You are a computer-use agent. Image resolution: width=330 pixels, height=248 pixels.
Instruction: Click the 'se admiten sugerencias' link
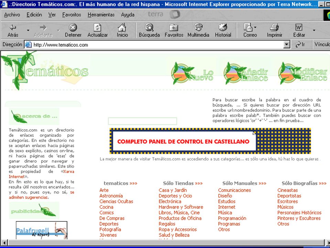click(x=42, y=195)
